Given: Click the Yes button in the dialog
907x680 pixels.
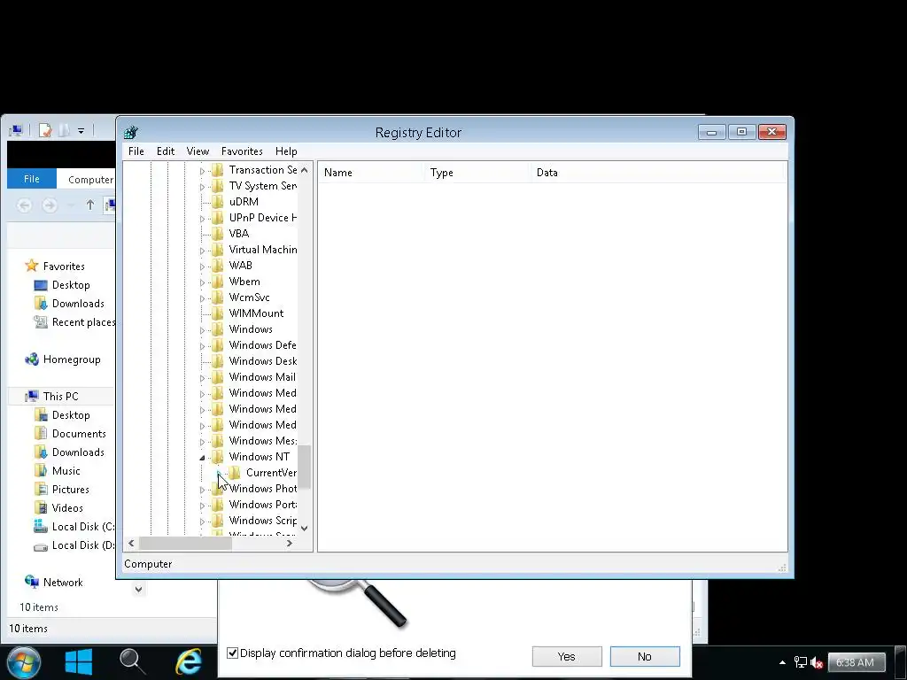Looking at the screenshot, I should tap(567, 656).
